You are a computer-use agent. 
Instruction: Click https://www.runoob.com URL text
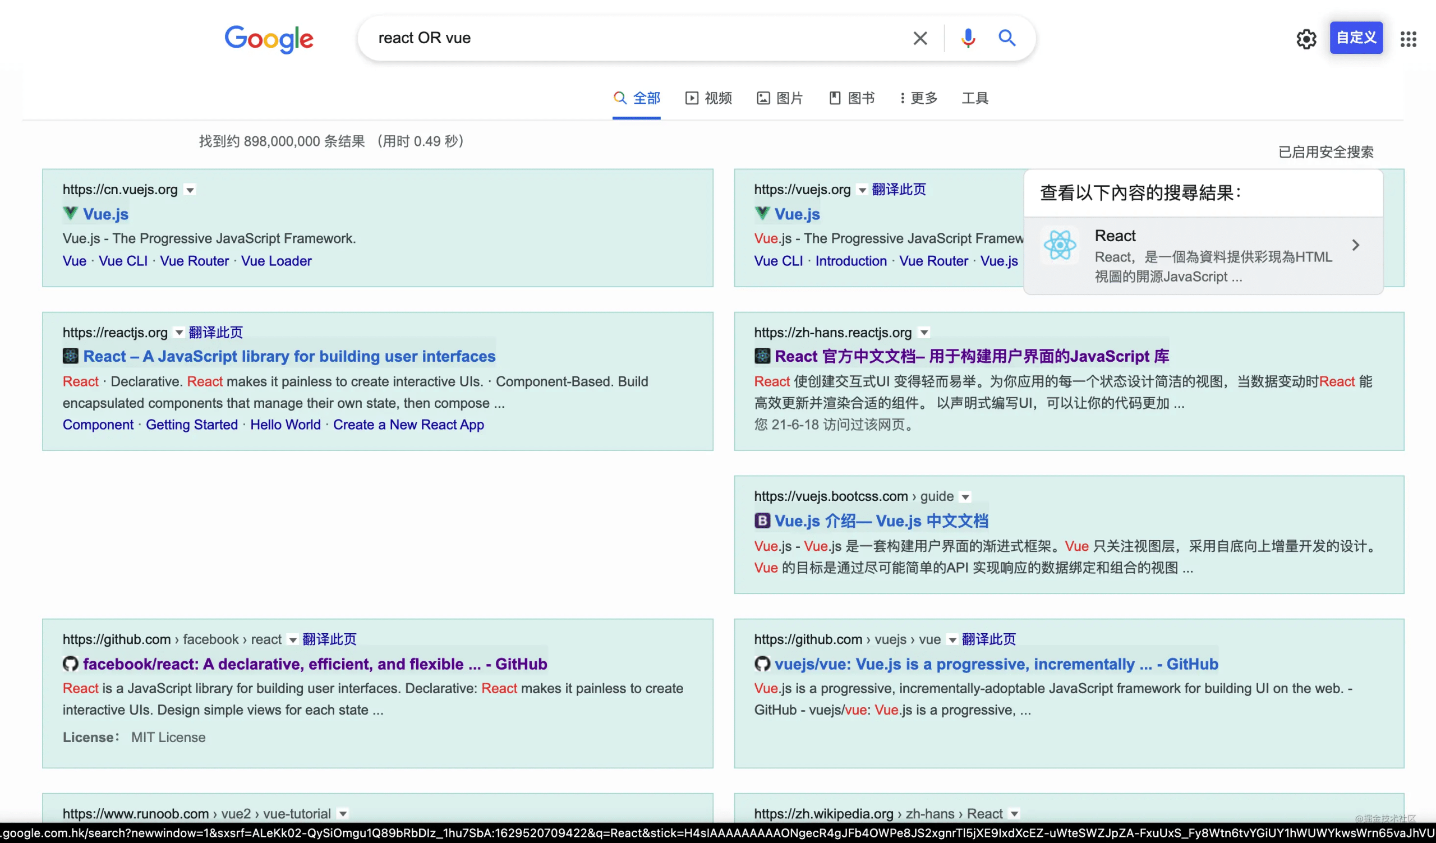(136, 813)
